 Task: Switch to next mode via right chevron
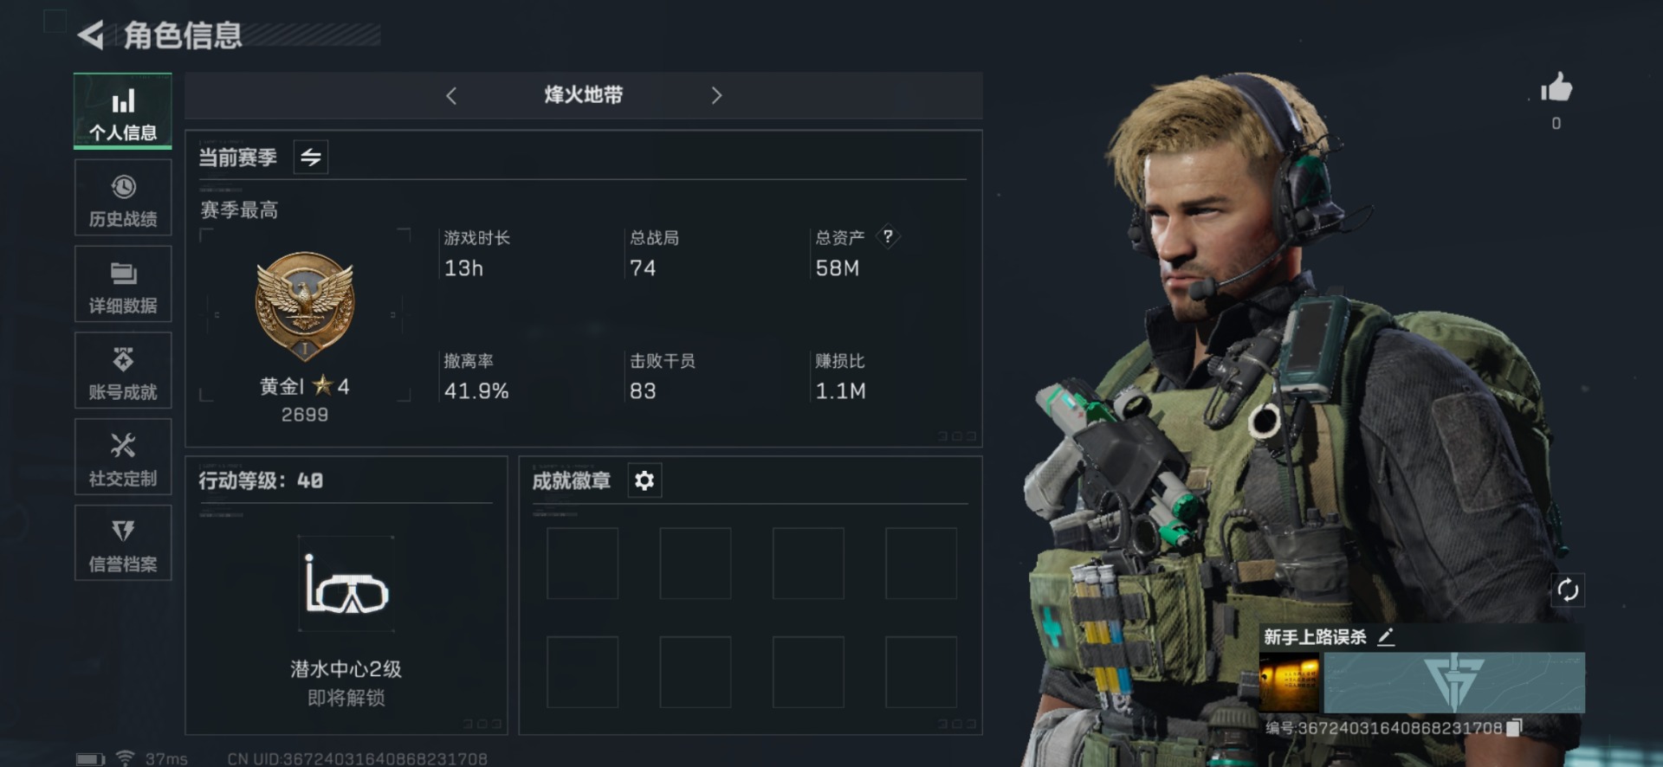(x=716, y=95)
